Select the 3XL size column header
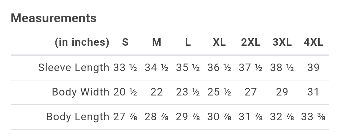Viewport: 340px width, 139px height. 282,42
